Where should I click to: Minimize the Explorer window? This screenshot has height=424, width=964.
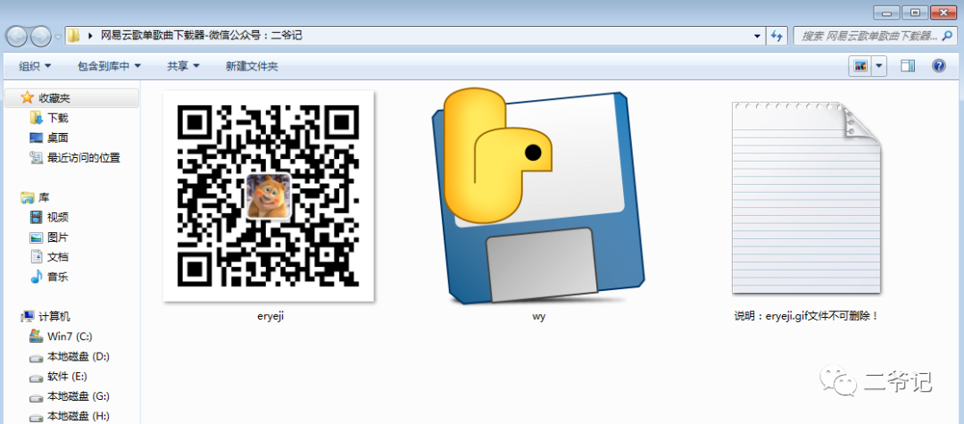pyautogui.click(x=886, y=12)
